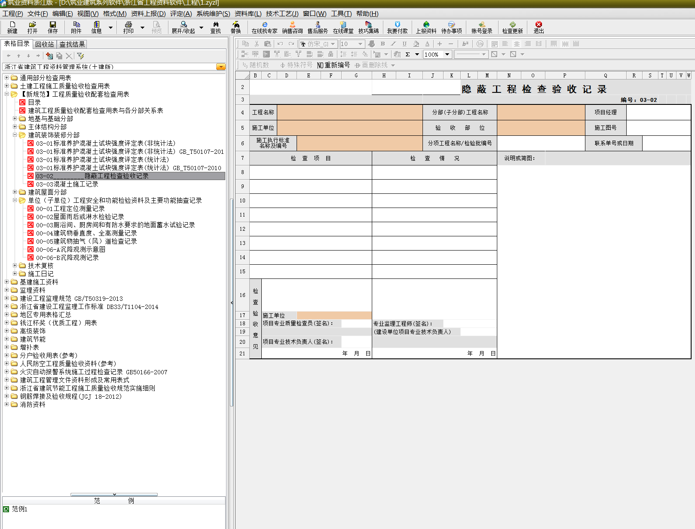The image size is (695, 529).
Task: Click the 账号登录 account login icon
Action: coord(482,28)
